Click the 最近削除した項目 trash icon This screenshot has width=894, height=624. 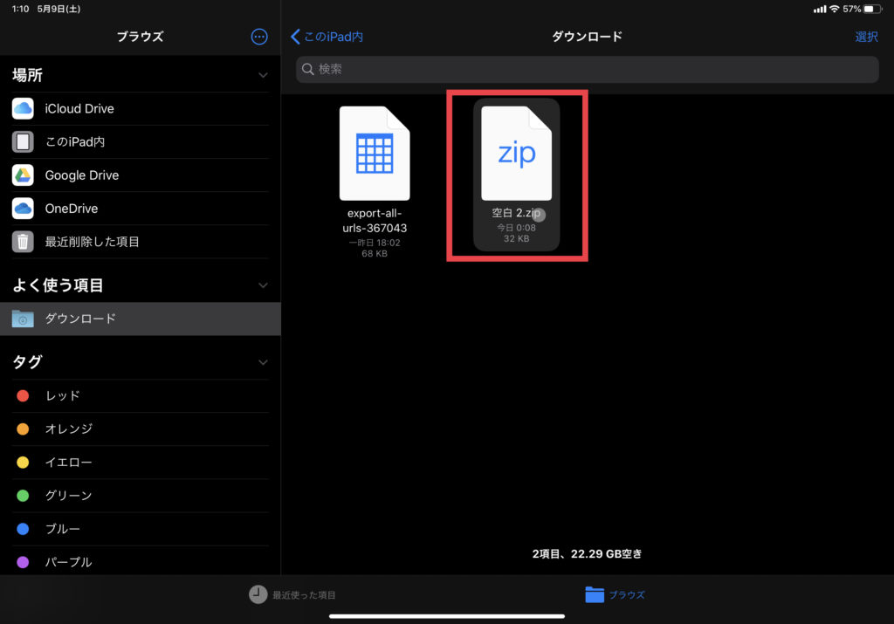23,242
